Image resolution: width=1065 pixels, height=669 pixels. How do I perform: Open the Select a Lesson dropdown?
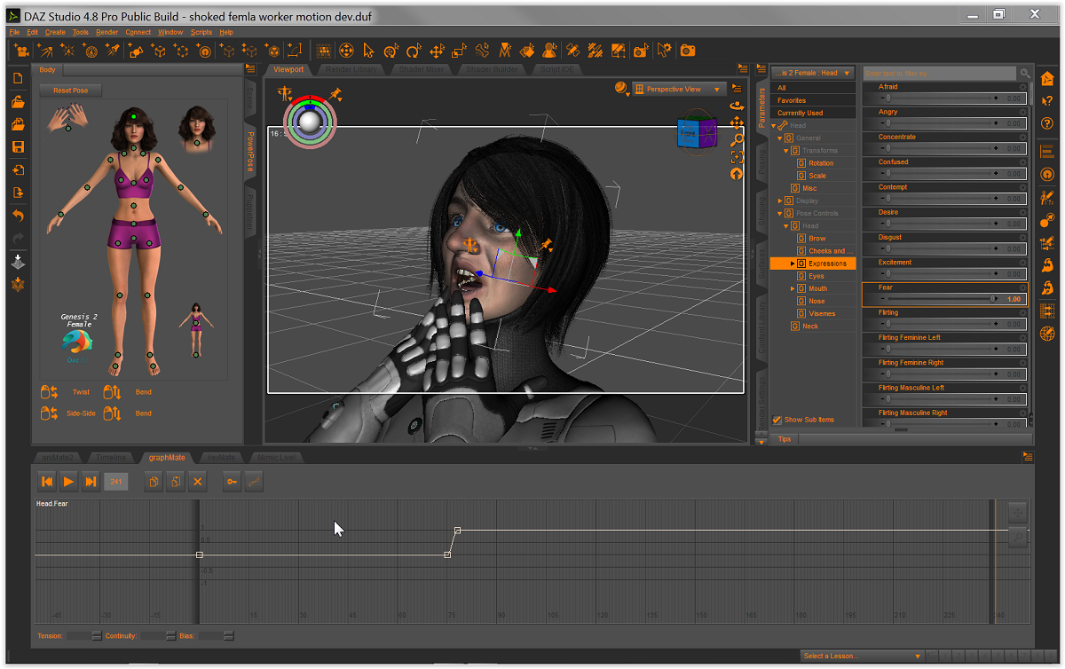pyautogui.click(x=859, y=655)
